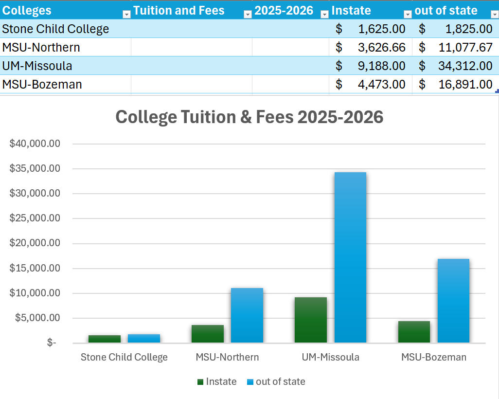The image size is (499, 399).
Task: Click the MSU-Northern chart category label
Action: tap(227, 357)
